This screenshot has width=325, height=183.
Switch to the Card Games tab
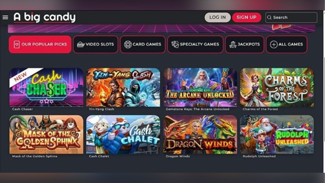(143, 44)
